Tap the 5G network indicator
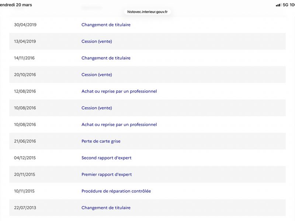 (x=285, y=5)
